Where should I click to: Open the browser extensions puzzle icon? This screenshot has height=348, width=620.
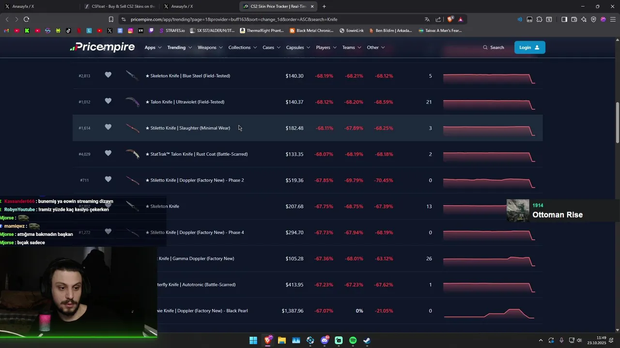[539, 19]
